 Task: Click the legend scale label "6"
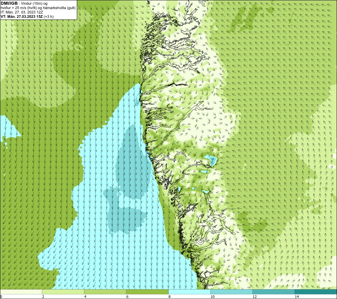click(127, 297)
